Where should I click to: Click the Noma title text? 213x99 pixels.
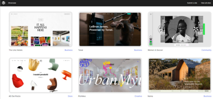150,96
